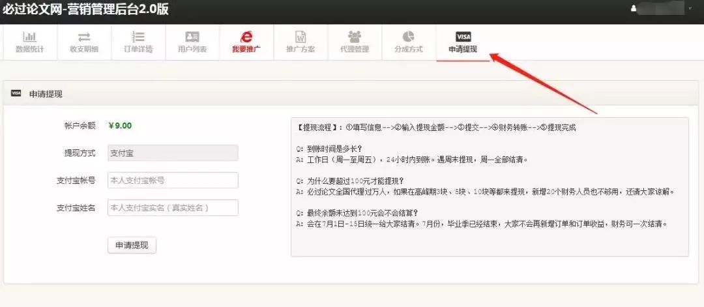Select the 我要推广 tab label
Screen dimensions: 704x307
tap(246, 50)
